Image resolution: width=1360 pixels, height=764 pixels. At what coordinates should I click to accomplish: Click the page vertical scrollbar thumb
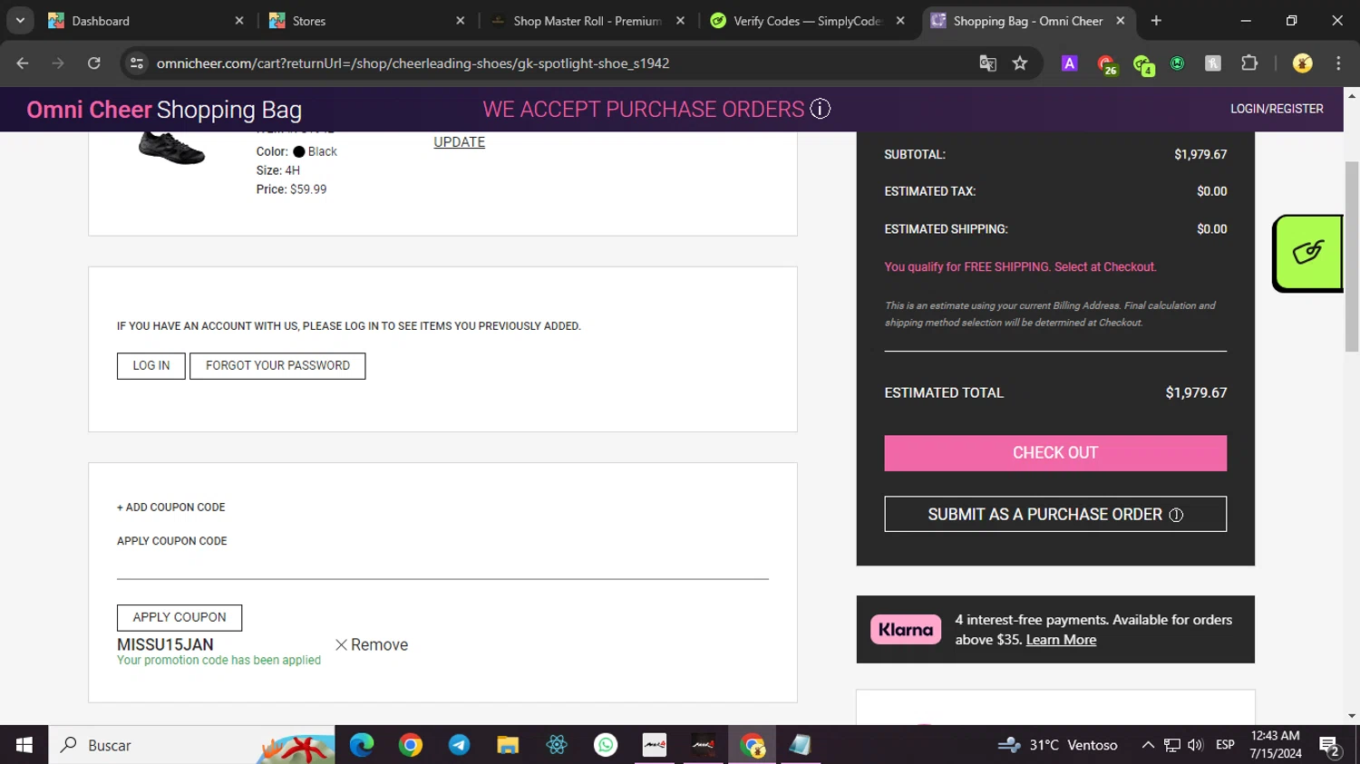[1352, 256]
